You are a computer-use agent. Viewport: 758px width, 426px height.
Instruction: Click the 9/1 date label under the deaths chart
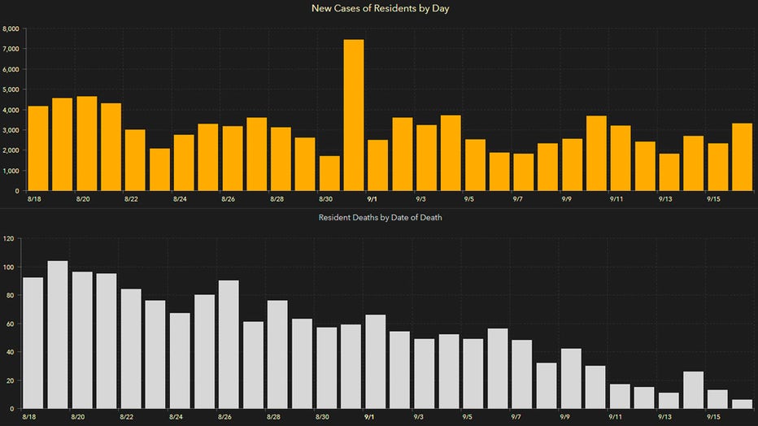pos(371,416)
